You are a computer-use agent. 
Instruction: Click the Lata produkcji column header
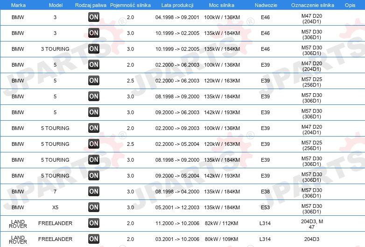point(177,5)
